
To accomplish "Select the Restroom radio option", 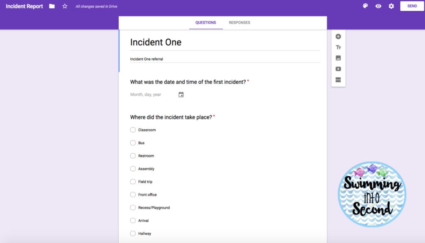I will (x=133, y=156).
